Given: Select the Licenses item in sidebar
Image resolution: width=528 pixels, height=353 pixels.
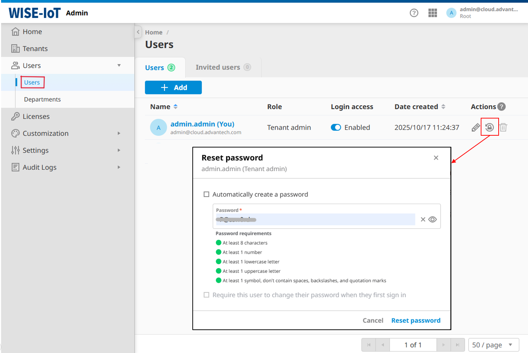Looking at the screenshot, I should [x=36, y=116].
